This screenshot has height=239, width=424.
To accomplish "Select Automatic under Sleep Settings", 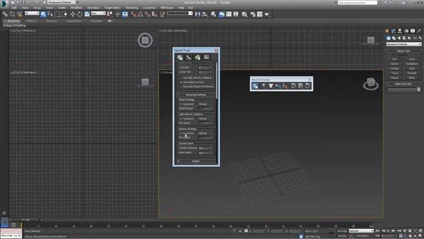I will [181, 104].
